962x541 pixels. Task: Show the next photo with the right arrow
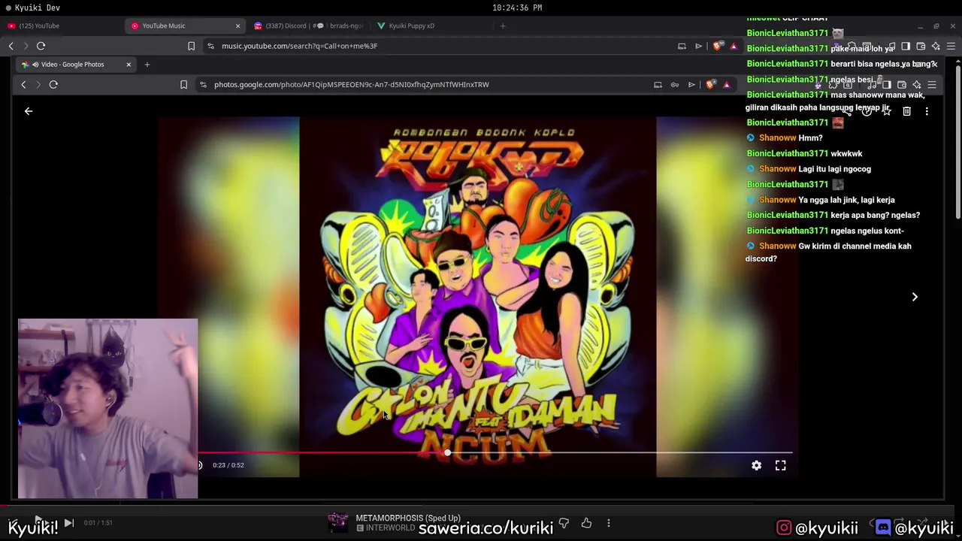[x=915, y=297]
